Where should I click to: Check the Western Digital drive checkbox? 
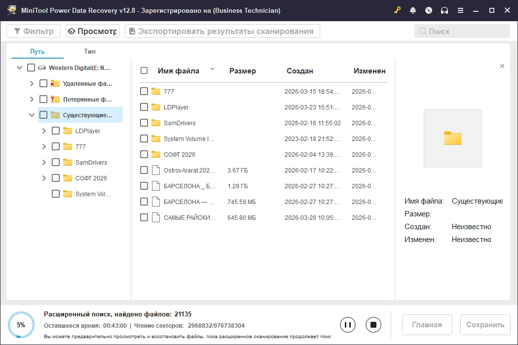pos(31,68)
